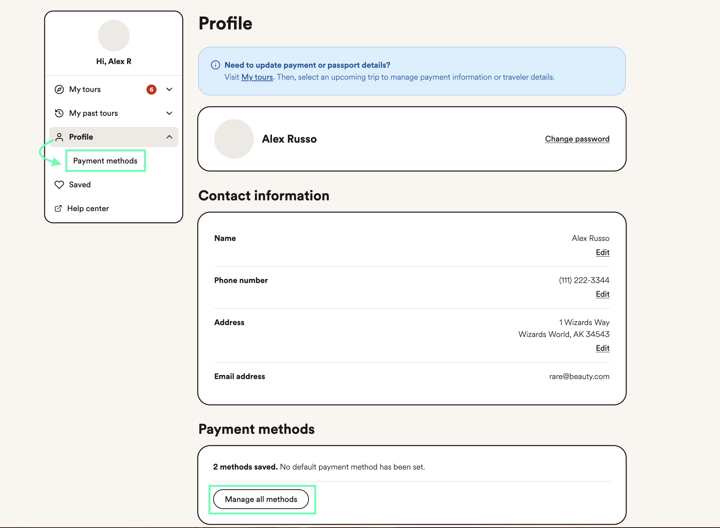
Task: Edit the name Alex Russo
Action: click(602, 252)
